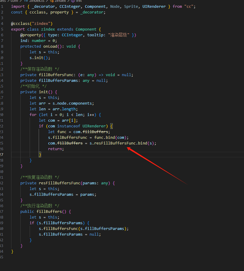Click 'func.bind(com)' on line 24

coord(110,138)
